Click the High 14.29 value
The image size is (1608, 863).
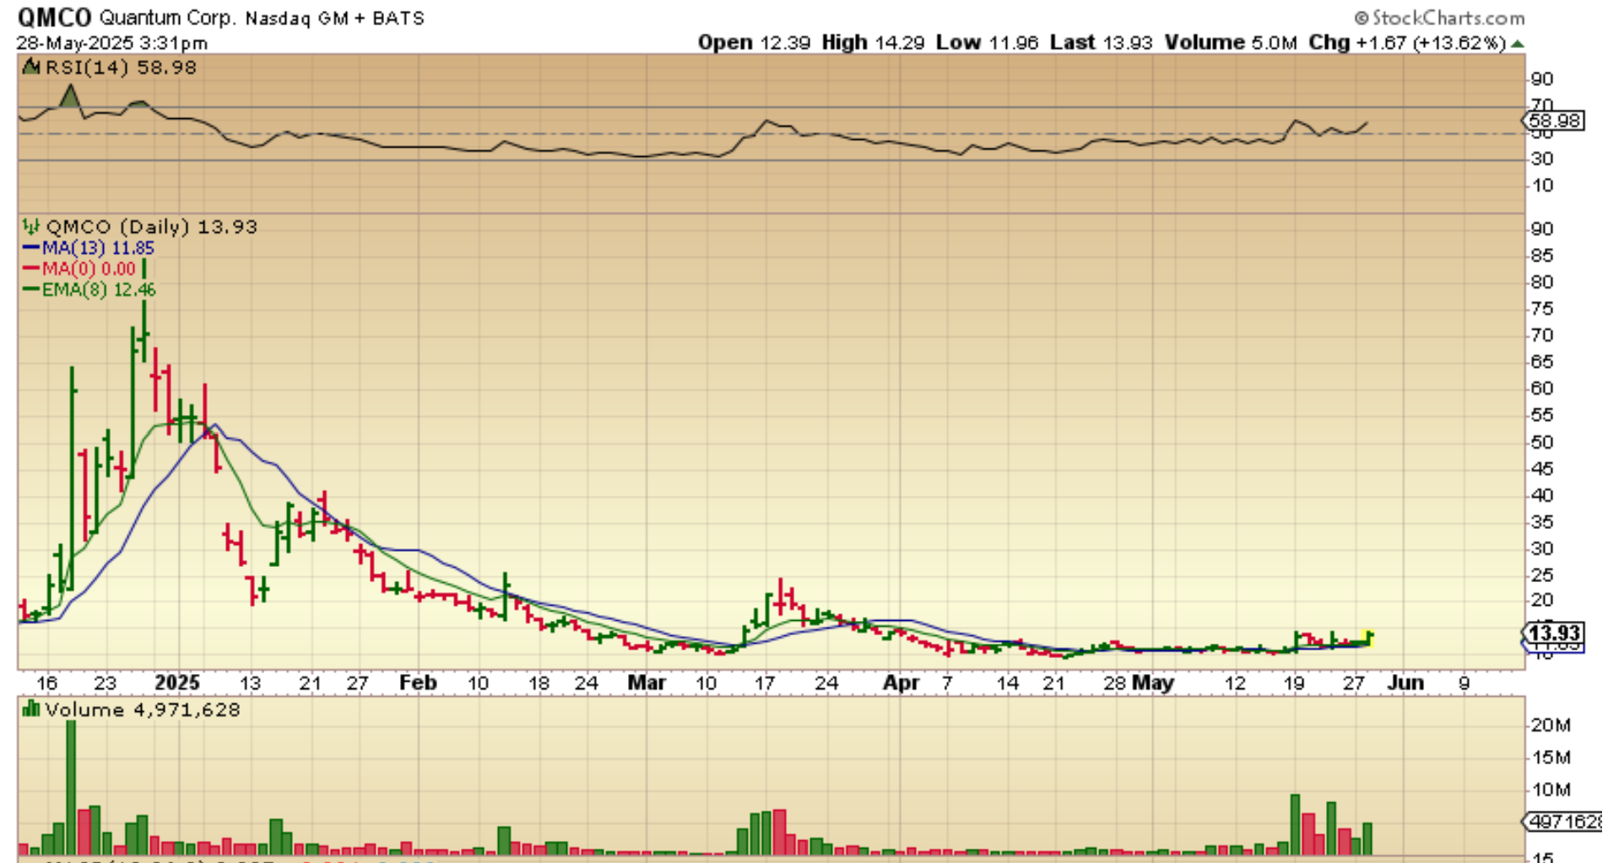coord(873,43)
